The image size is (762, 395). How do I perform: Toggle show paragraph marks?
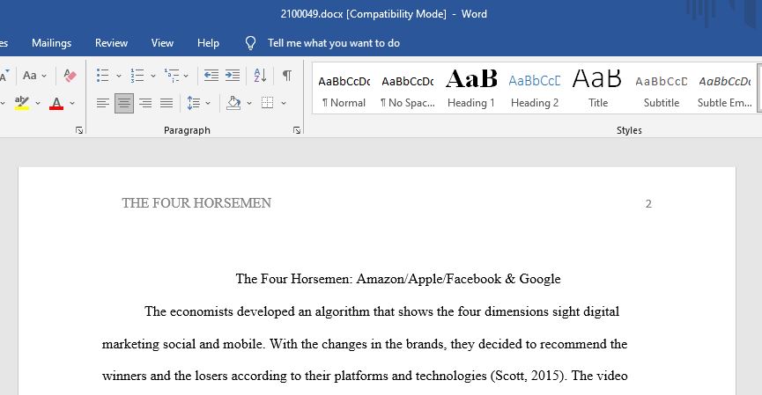tap(287, 75)
